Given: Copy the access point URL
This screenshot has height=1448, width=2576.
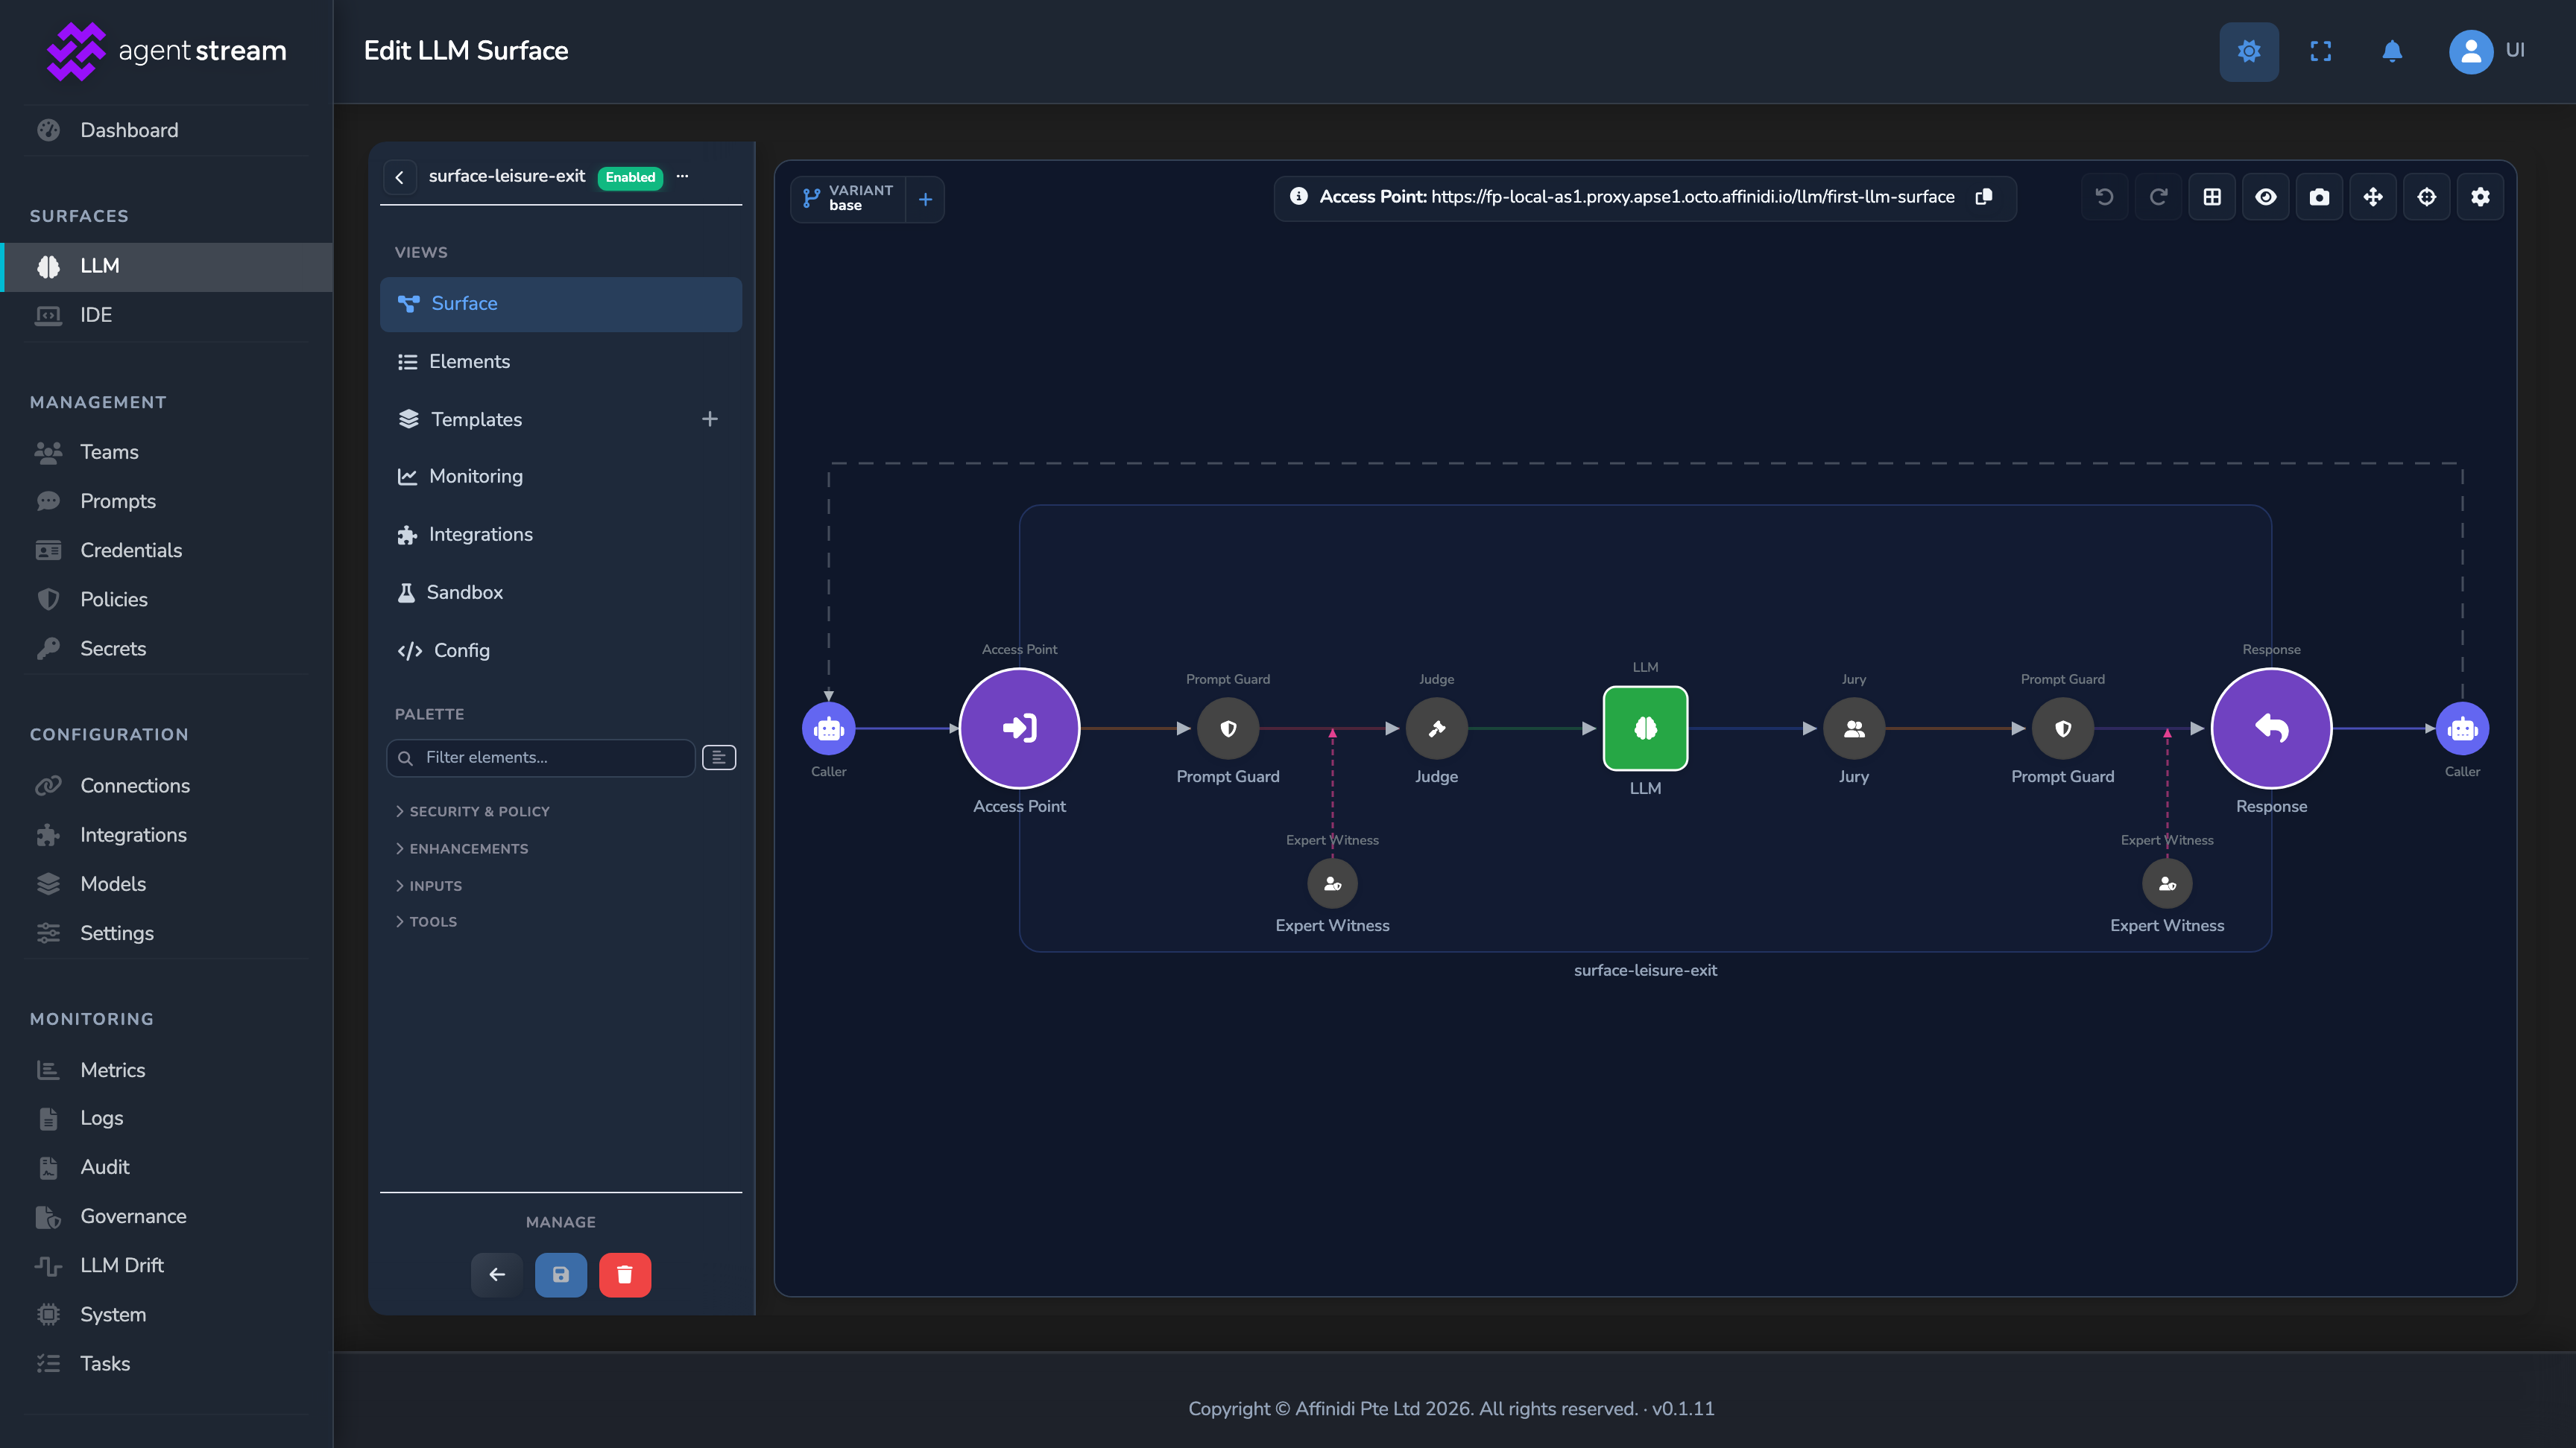Looking at the screenshot, I should [x=1984, y=197].
